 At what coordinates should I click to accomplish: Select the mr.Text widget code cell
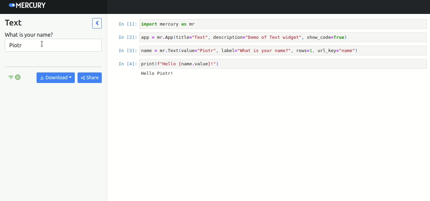point(283,51)
